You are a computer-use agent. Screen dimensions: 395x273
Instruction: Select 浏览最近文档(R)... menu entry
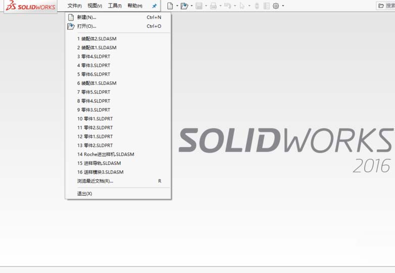[x=95, y=181]
